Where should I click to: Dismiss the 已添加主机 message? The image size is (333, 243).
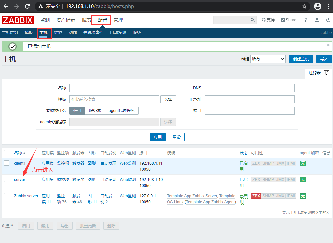(328, 45)
